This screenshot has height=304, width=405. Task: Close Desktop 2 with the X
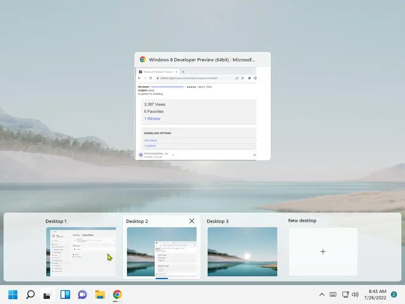[192, 221]
